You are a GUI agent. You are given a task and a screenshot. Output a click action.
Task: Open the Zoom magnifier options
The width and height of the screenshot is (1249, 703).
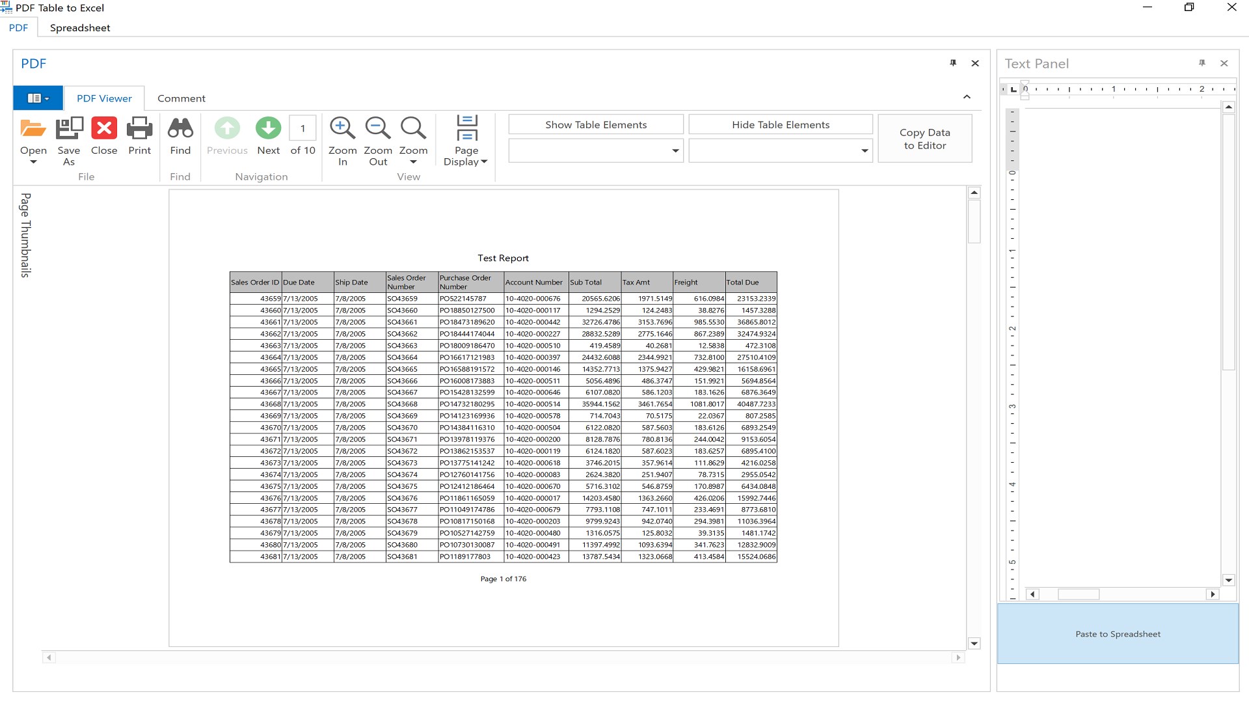click(x=413, y=128)
